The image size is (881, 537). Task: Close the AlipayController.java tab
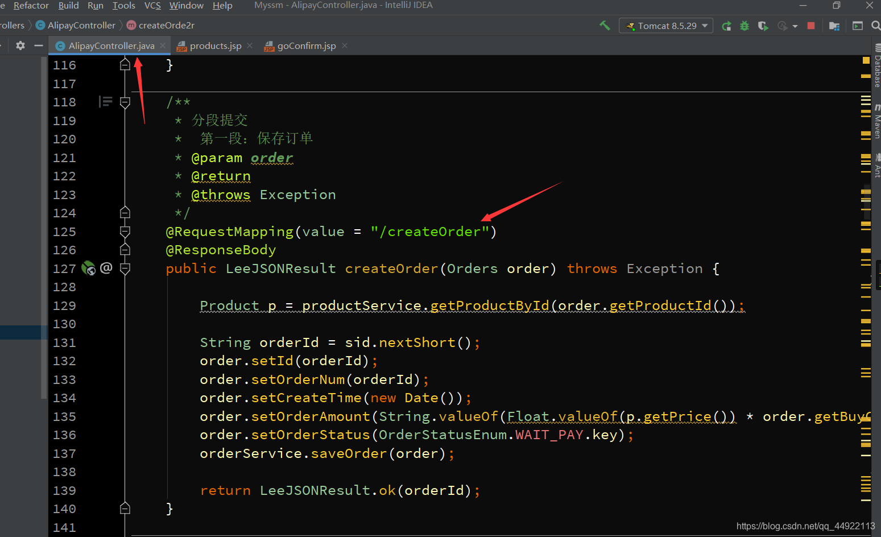pos(163,46)
